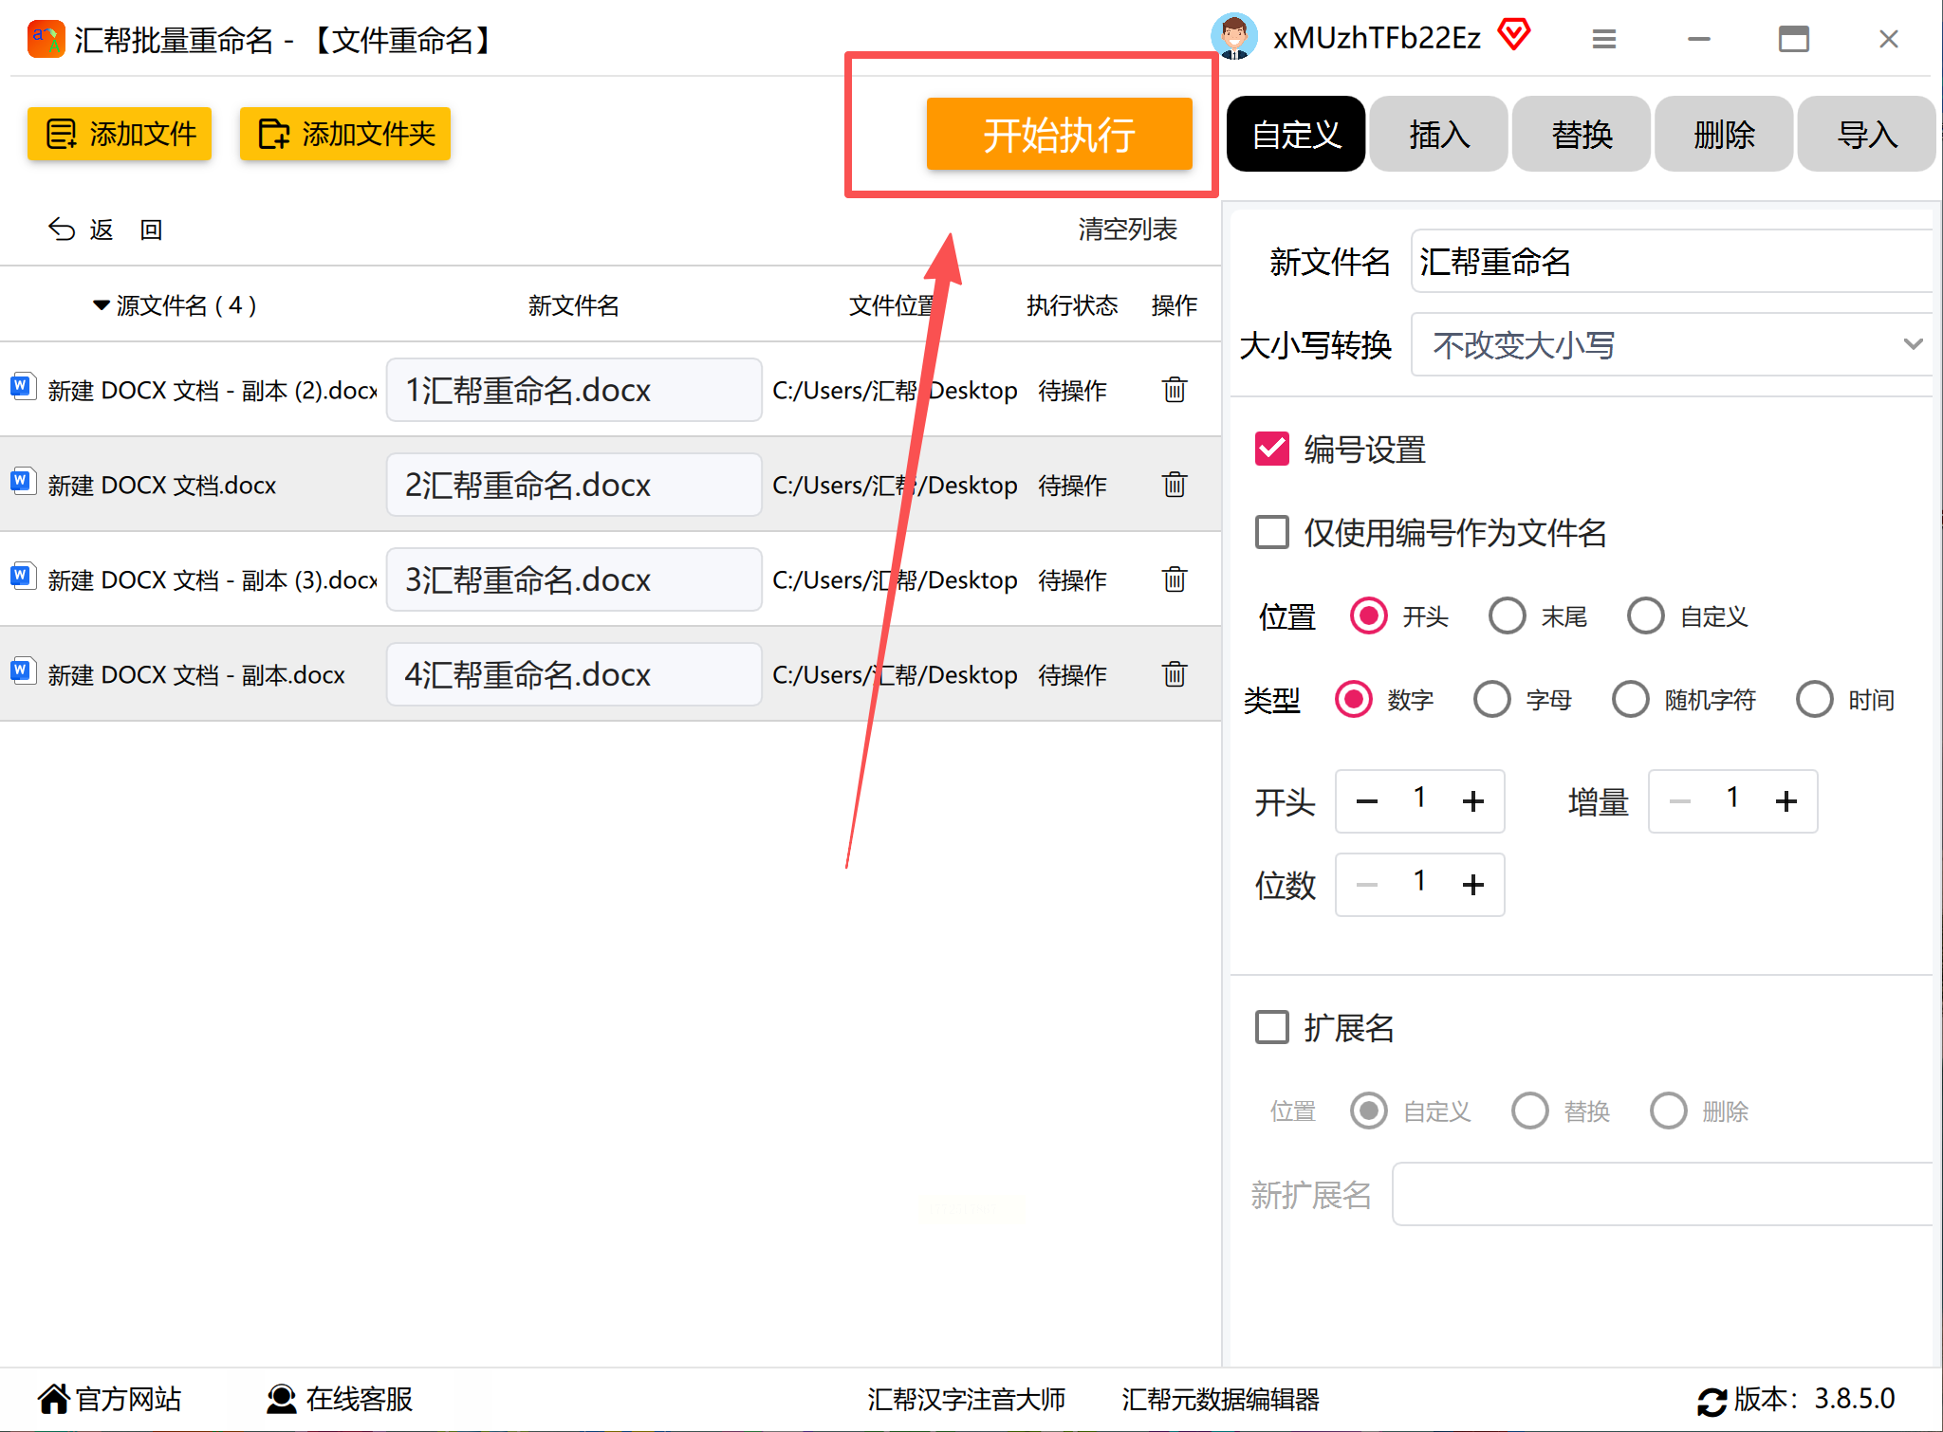1943x1432 pixels.
Task: Click trash icon for 4汇帮重命名.docx row
Action: [x=1174, y=674]
